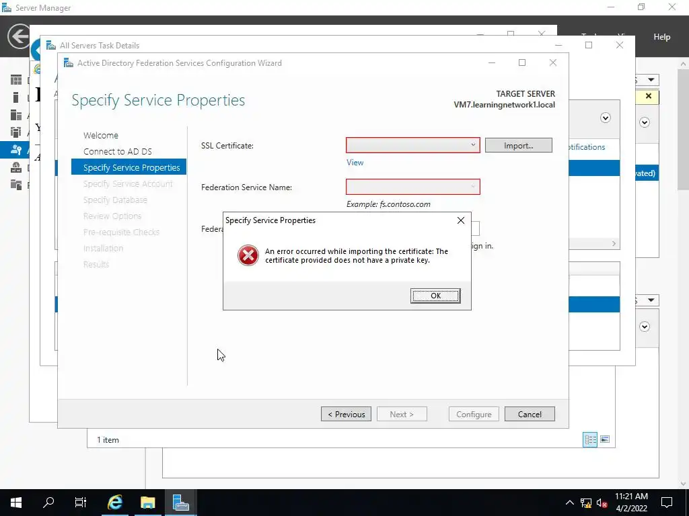Open the SSL Certificate dropdown
Image resolution: width=689 pixels, height=516 pixels.
pyautogui.click(x=412, y=145)
